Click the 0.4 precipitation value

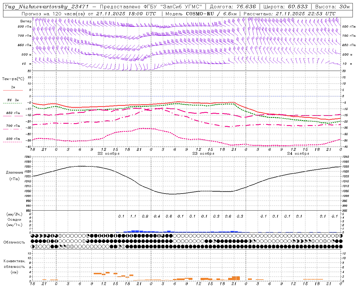pyautogui.click(x=157, y=216)
